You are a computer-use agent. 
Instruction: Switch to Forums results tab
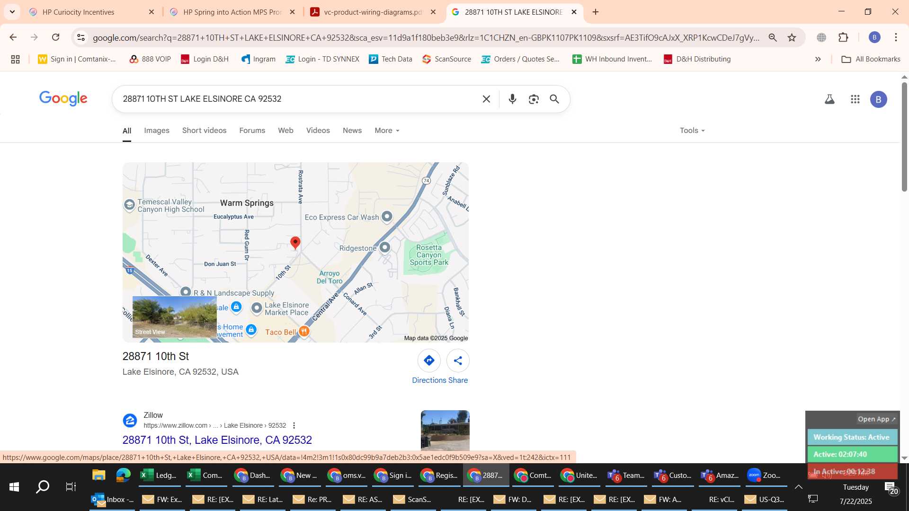coord(252,131)
